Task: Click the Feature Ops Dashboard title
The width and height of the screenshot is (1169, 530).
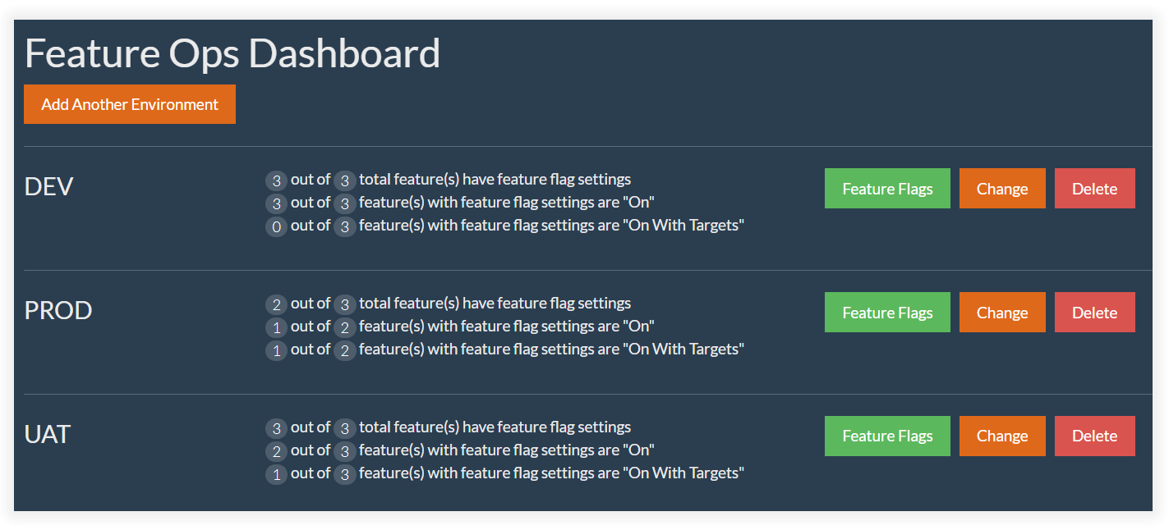Action: pos(232,53)
